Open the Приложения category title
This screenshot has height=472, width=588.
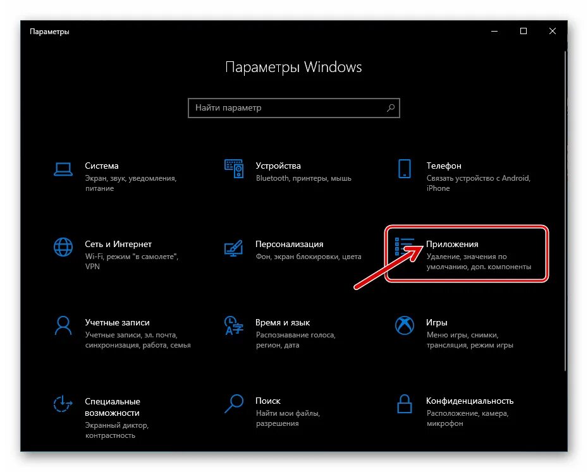452,244
